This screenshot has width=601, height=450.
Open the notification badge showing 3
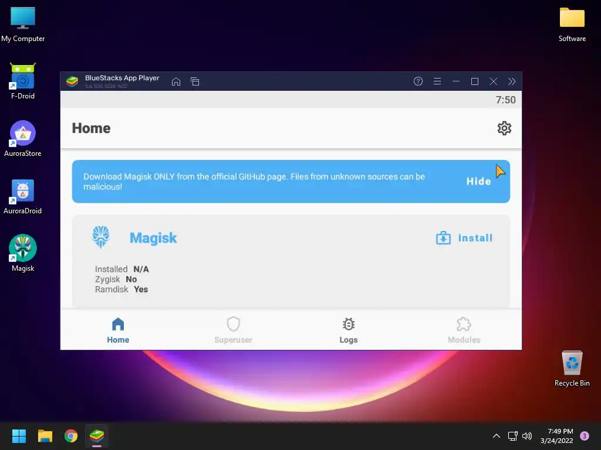(x=584, y=436)
